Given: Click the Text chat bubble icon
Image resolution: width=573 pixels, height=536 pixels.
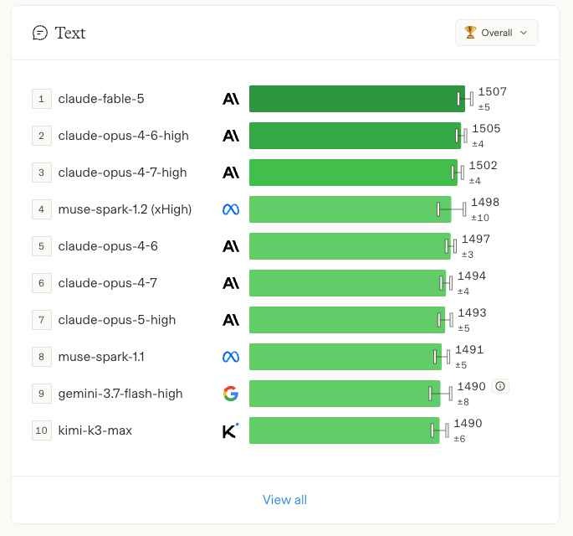Looking at the screenshot, I should pos(40,33).
